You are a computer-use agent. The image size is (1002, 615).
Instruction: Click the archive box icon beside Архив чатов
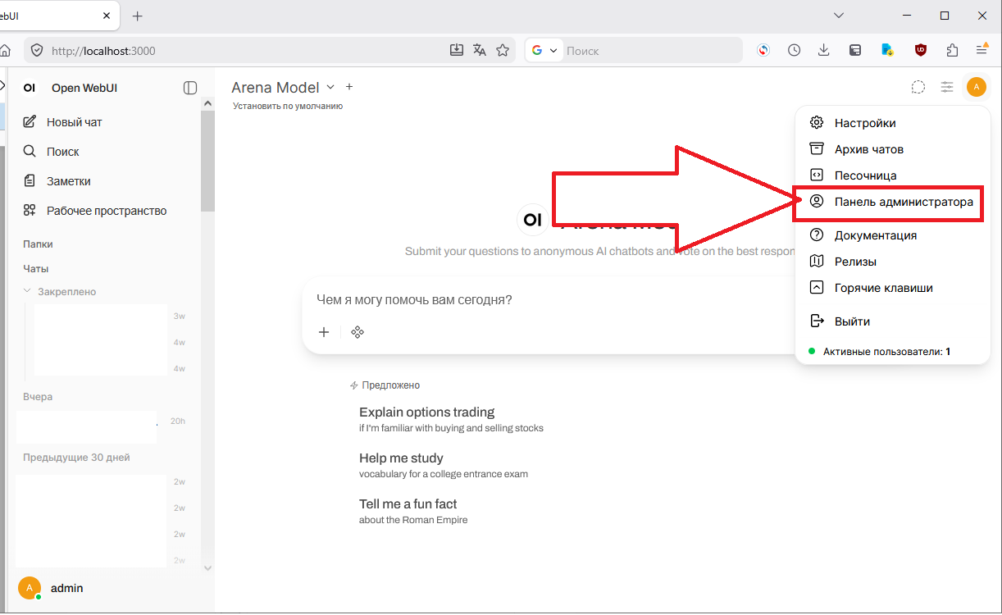point(816,148)
